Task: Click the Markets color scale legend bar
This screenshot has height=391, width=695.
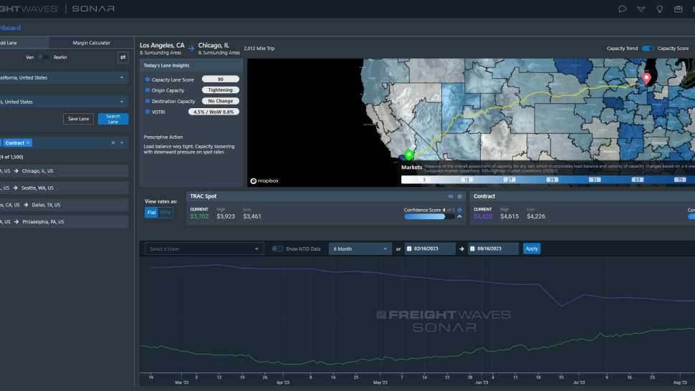Action: pyautogui.click(x=548, y=179)
